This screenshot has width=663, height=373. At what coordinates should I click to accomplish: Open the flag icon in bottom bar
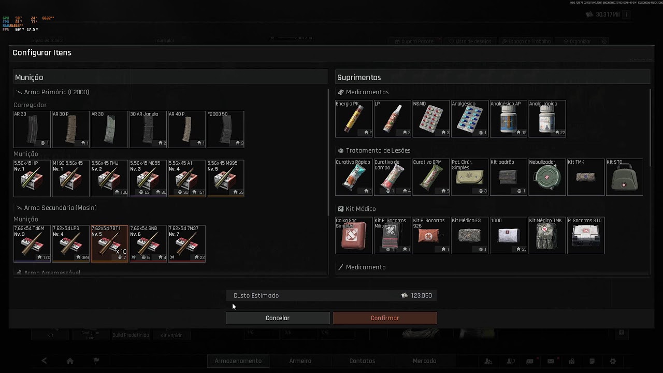click(96, 361)
